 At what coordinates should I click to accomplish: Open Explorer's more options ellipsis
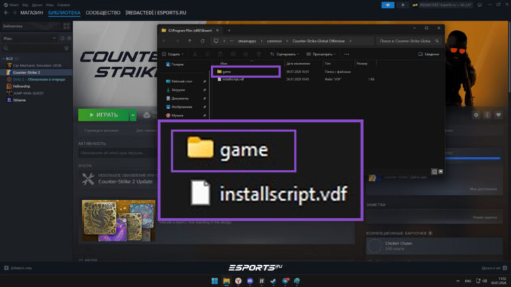[x=347, y=54]
